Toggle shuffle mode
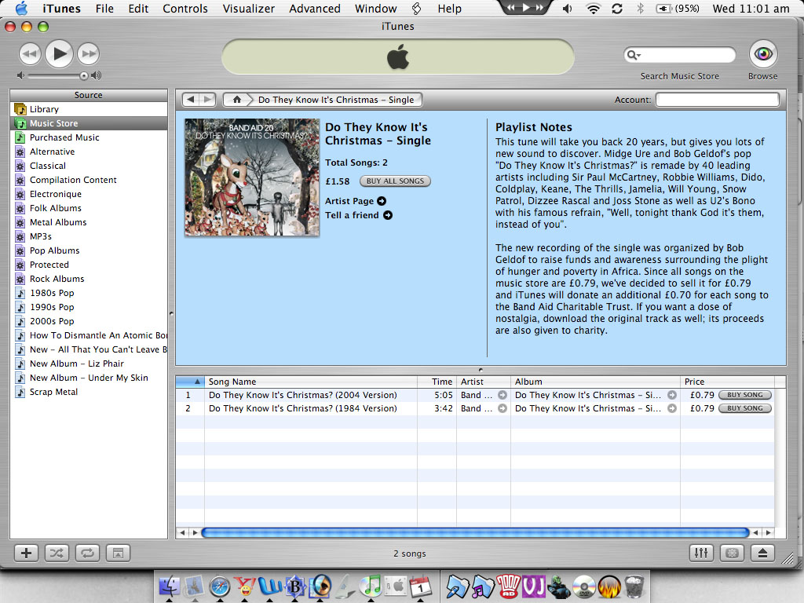The height and width of the screenshot is (603, 804). (57, 553)
